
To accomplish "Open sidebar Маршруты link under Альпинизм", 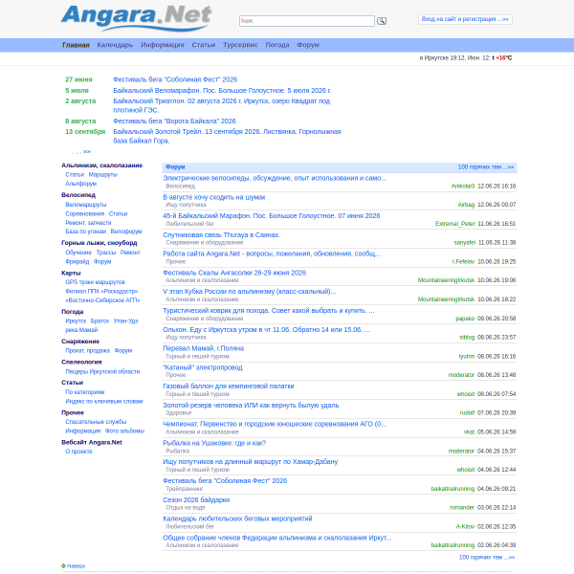I will [103, 175].
